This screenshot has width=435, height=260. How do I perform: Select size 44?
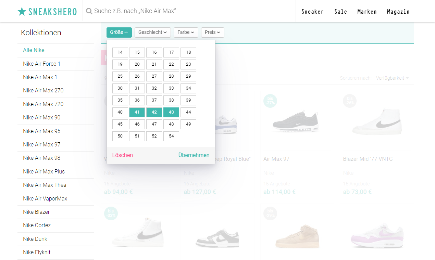click(x=188, y=112)
